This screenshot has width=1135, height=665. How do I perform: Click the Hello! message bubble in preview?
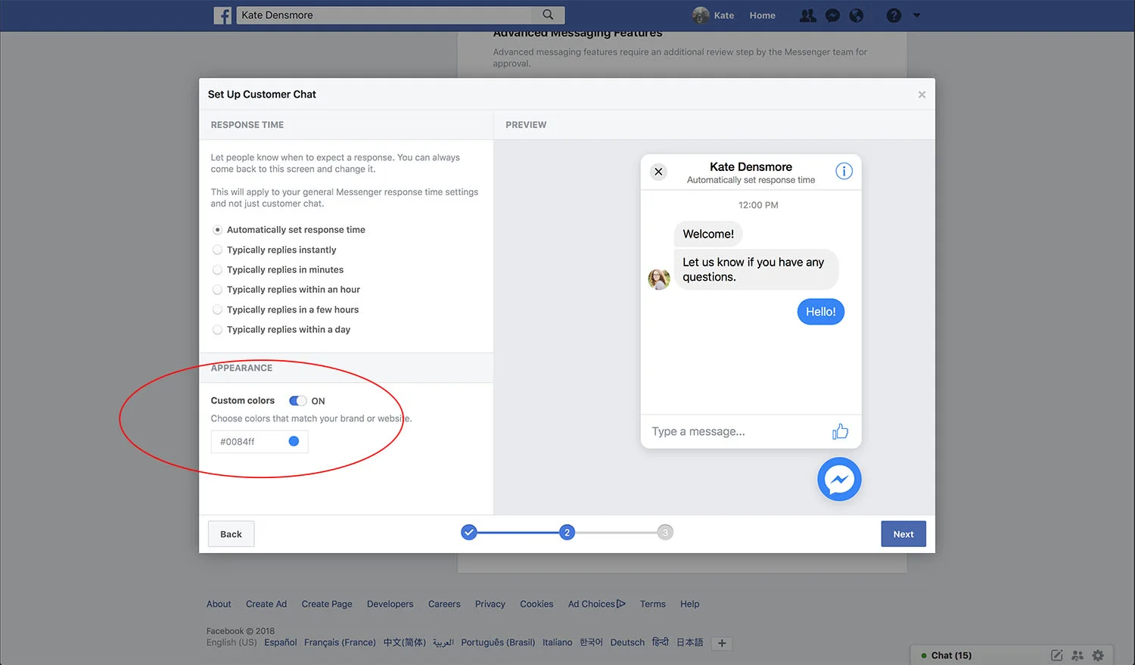[x=820, y=312]
